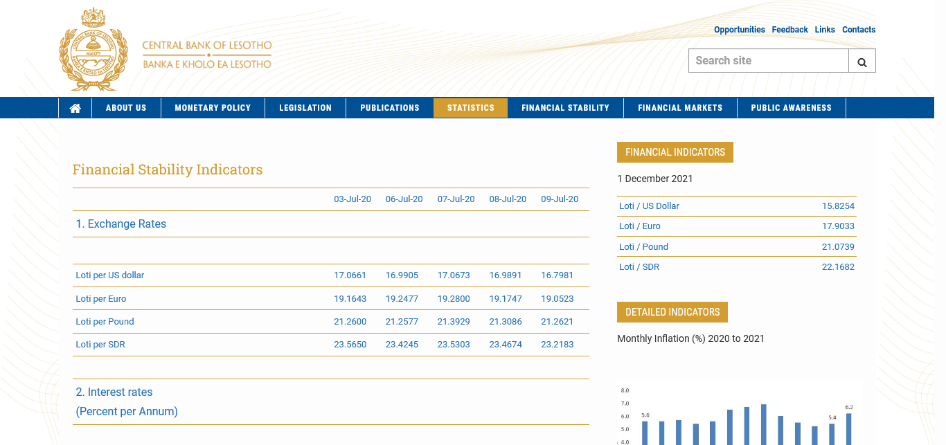This screenshot has width=946, height=445.
Task: Click the monthly inflation bar chart
Action: coord(740,415)
